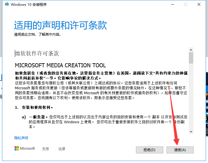Close the Windows 10 setup window
208x163 pixels.
click(x=199, y=4)
